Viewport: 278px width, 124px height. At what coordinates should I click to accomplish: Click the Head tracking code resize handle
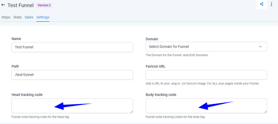(x=131, y=112)
